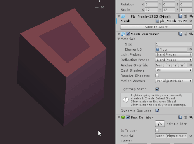Uncheck the Dynamic Occluded option
The image size is (194, 144).
pyautogui.click(x=157, y=111)
